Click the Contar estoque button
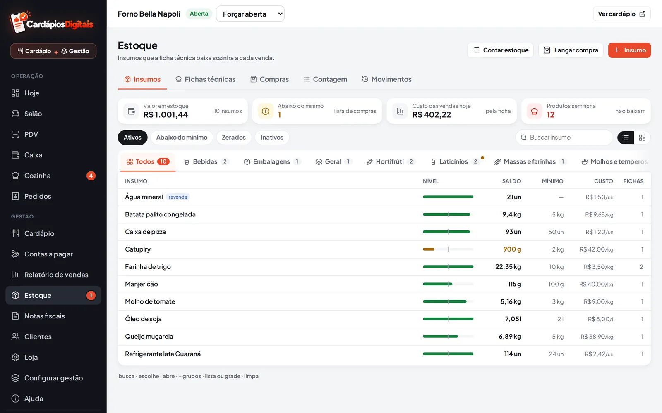This screenshot has width=662, height=413. point(500,50)
